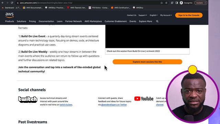The width and height of the screenshot is (220, 124).
Task: Click the Build On Live Event bold text
Action: 33,36
